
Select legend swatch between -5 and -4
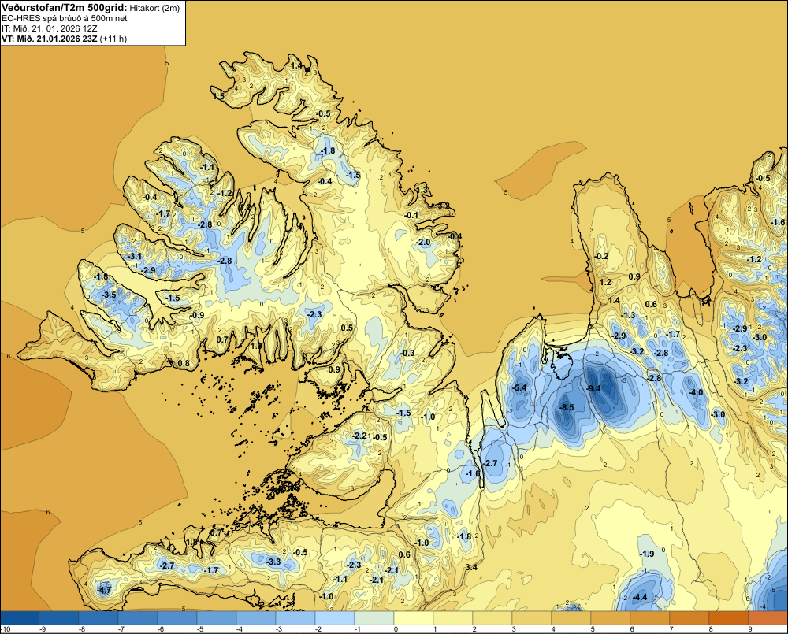click(217, 617)
